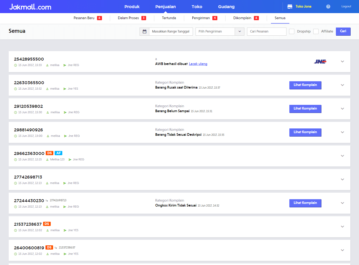Open the Dikomplain tab

coord(242,18)
